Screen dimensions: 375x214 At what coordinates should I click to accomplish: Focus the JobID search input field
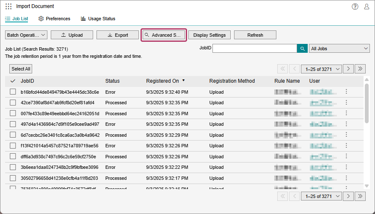(x=255, y=49)
